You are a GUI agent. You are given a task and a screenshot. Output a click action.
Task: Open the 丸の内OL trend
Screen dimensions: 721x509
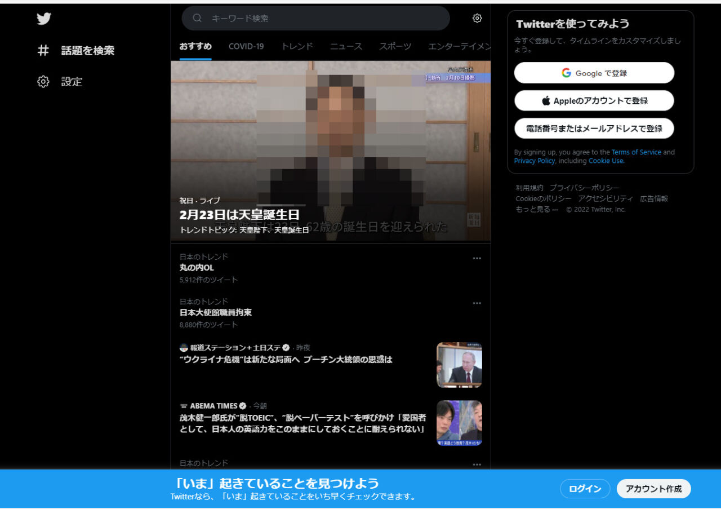[x=197, y=268]
